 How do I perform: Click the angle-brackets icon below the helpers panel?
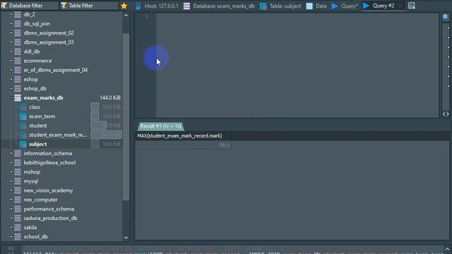(446, 114)
